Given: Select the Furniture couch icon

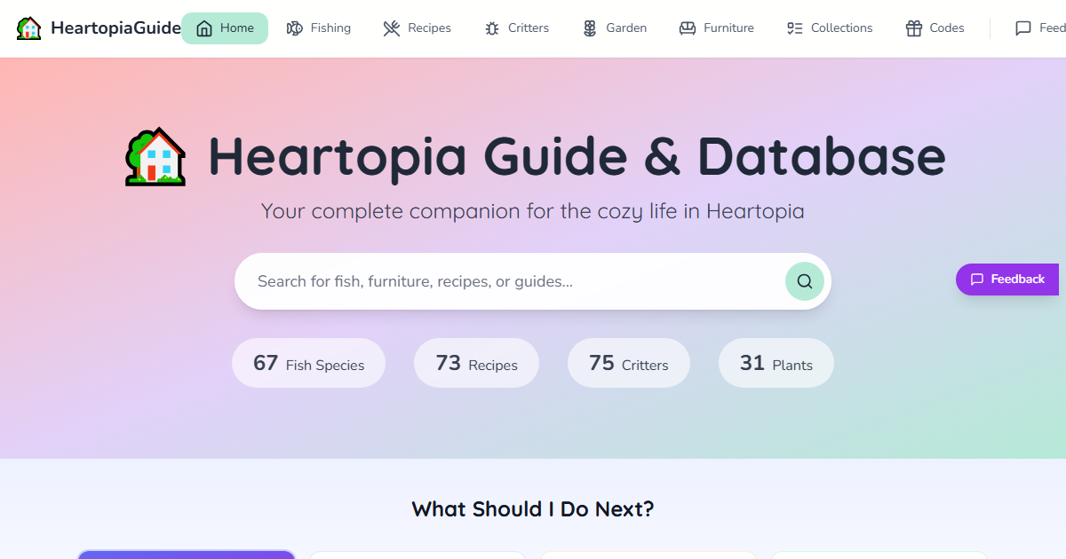Looking at the screenshot, I should 688,28.
